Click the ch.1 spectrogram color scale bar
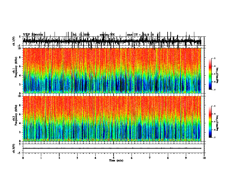The height and width of the screenshot is (177, 230). click(210, 74)
